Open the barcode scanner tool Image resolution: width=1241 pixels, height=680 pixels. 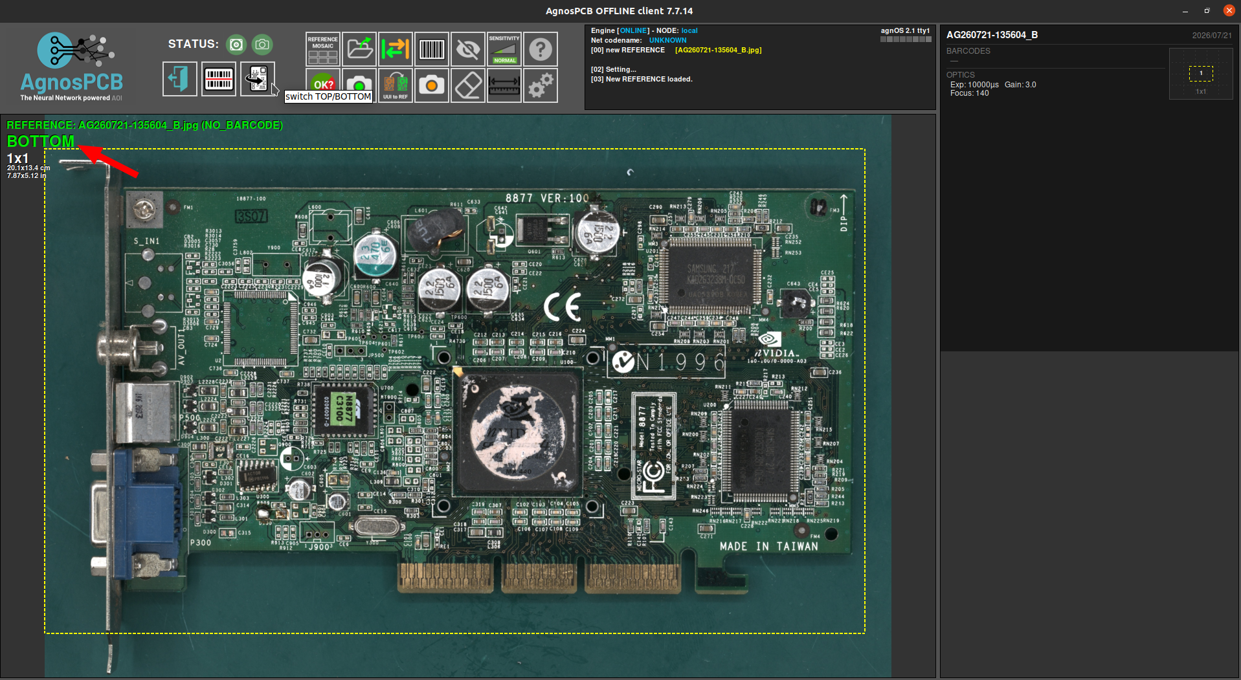[x=218, y=79]
